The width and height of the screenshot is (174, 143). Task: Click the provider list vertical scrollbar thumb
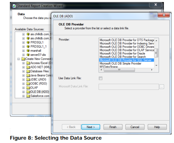coord(156,53)
